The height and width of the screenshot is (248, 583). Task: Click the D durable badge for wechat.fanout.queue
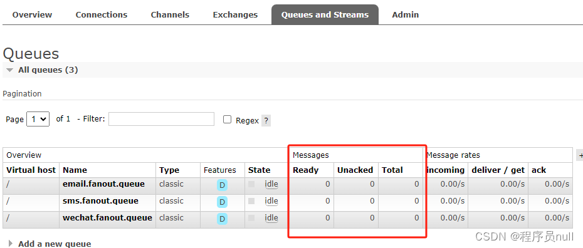(222, 219)
